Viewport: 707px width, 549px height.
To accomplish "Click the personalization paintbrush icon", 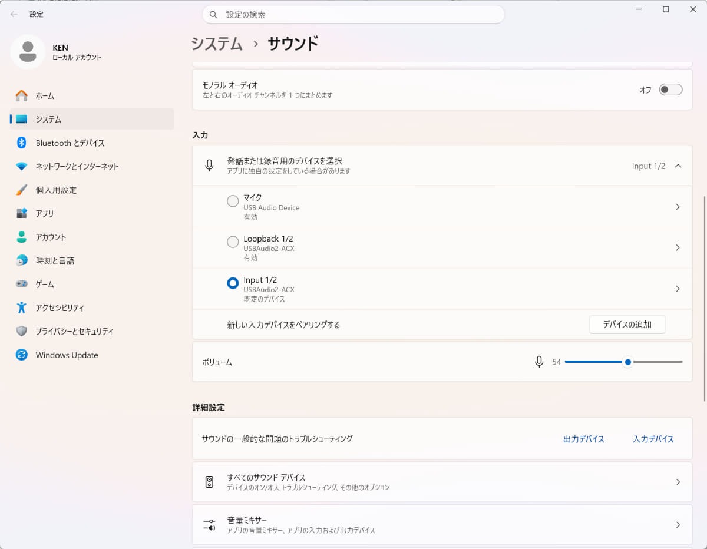I will [22, 190].
